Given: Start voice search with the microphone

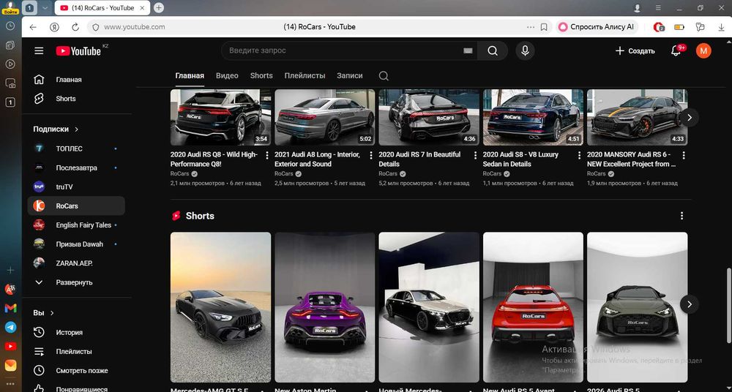Looking at the screenshot, I should point(525,50).
